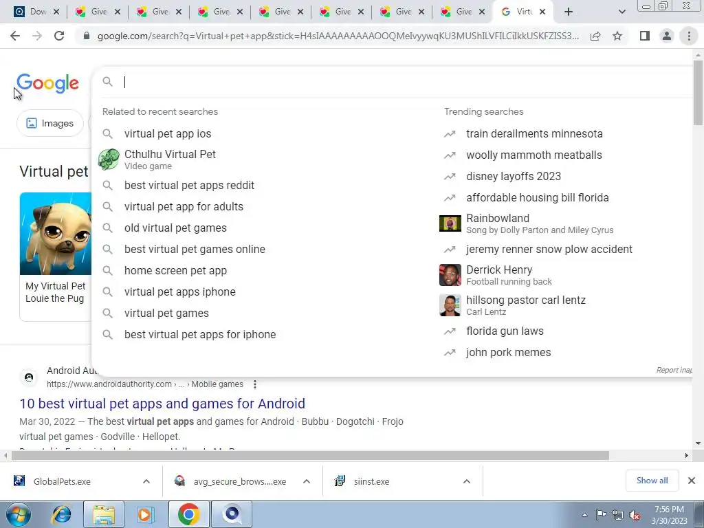Click trending 'affordable housing bill florida'
This screenshot has width=704, height=528.
(x=537, y=197)
